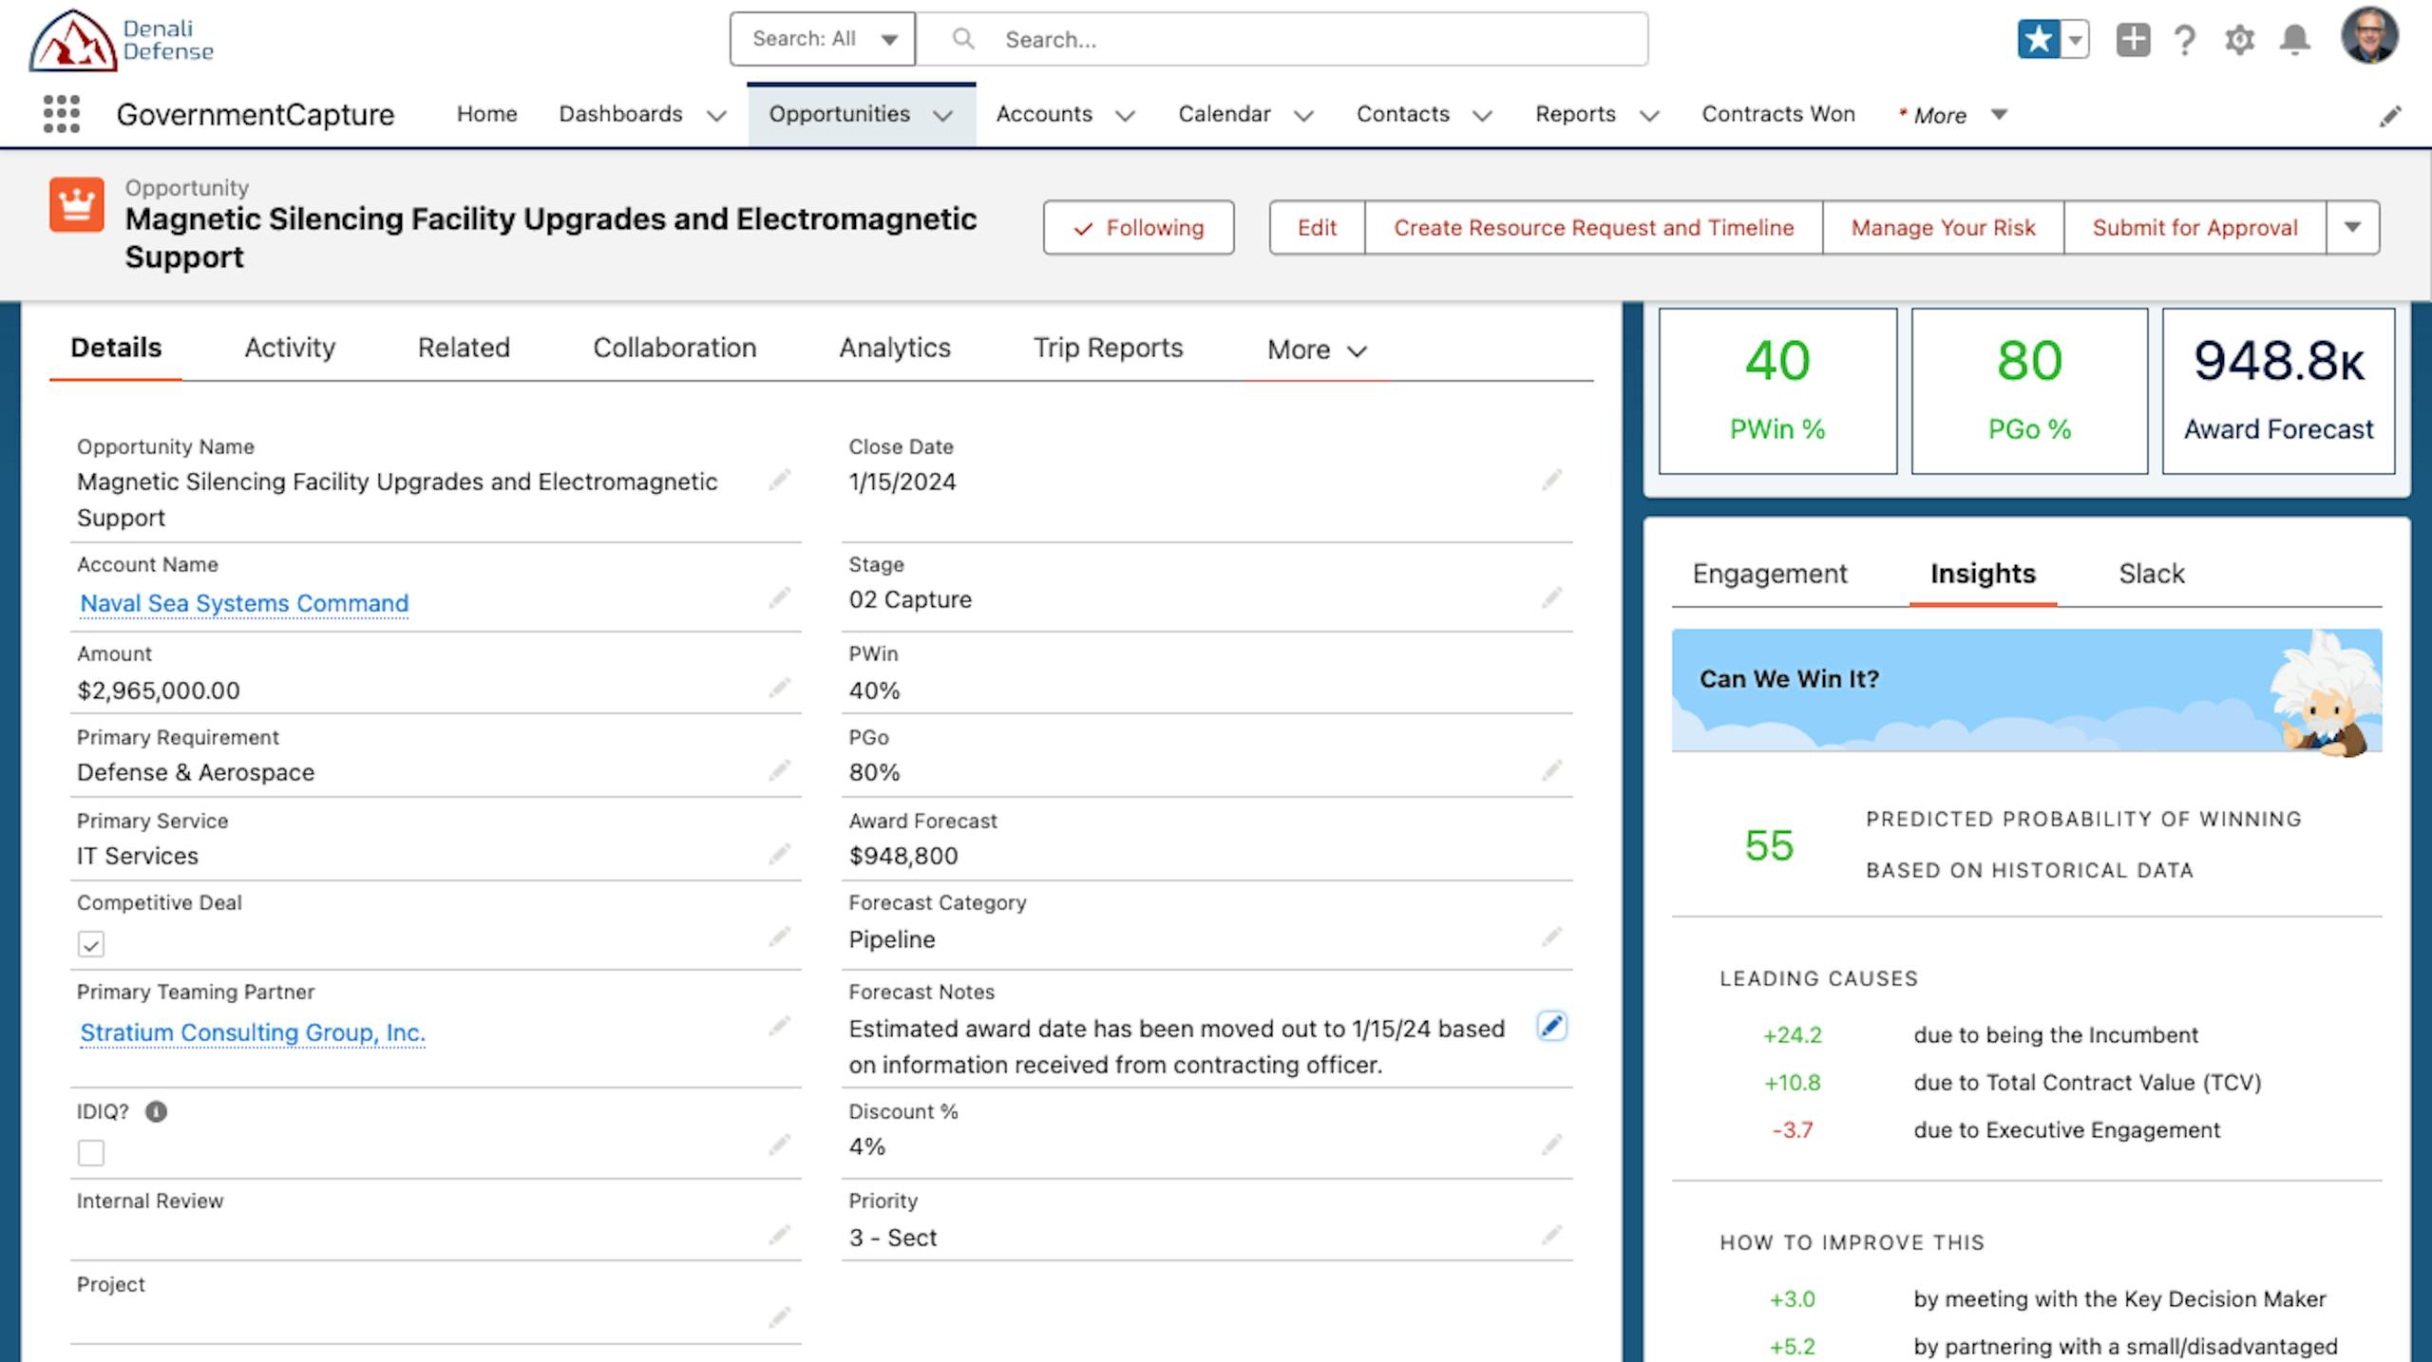The image size is (2432, 1362).
Task: Expand the More tabs dropdown
Action: pyautogui.click(x=1316, y=350)
